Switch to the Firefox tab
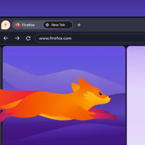The image size is (145, 145). pos(28,25)
